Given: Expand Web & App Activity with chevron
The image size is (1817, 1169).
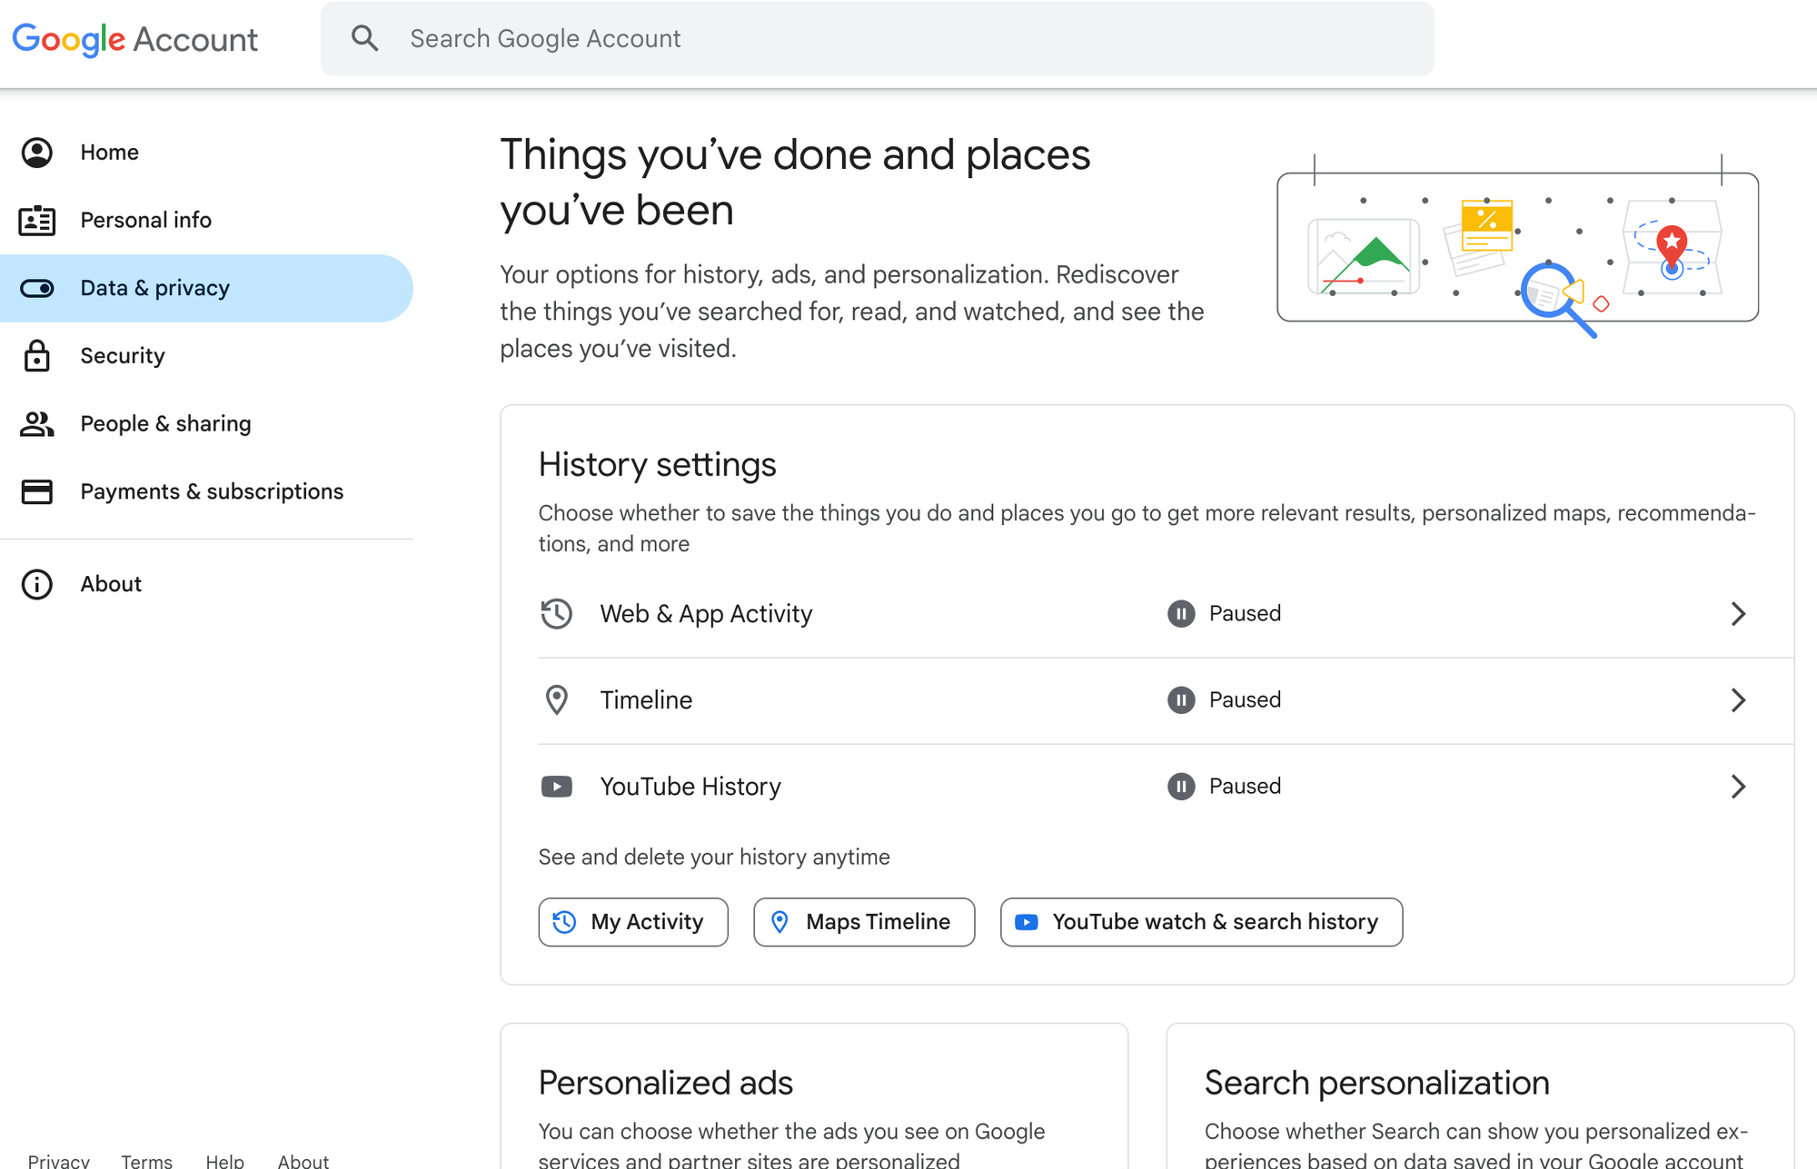Looking at the screenshot, I should 1737,614.
